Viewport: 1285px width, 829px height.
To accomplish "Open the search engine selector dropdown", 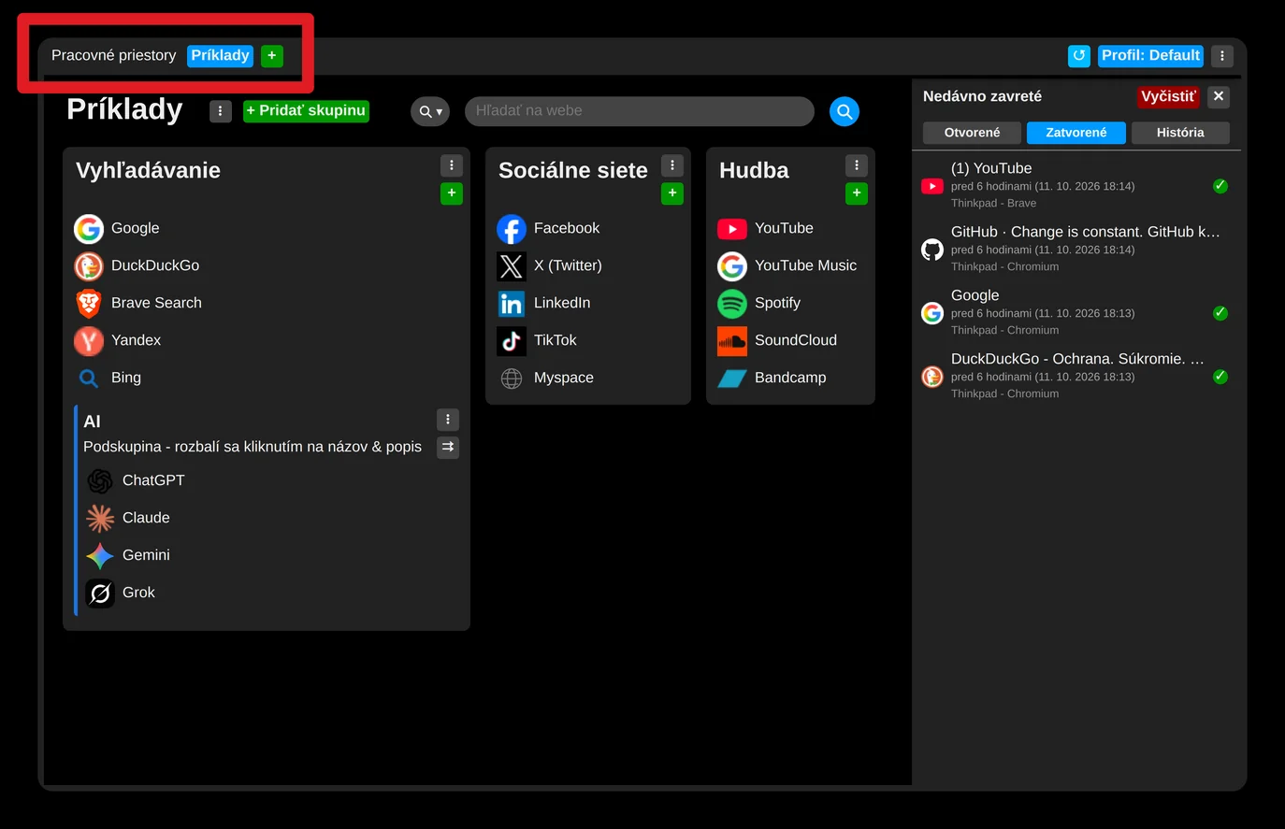I will [x=430, y=111].
